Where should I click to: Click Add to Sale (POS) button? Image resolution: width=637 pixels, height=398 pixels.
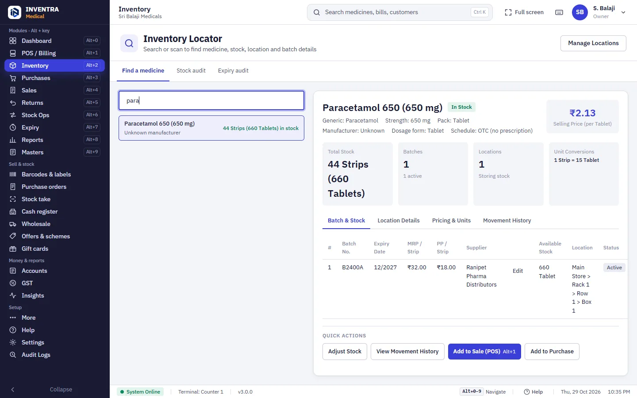(x=484, y=352)
